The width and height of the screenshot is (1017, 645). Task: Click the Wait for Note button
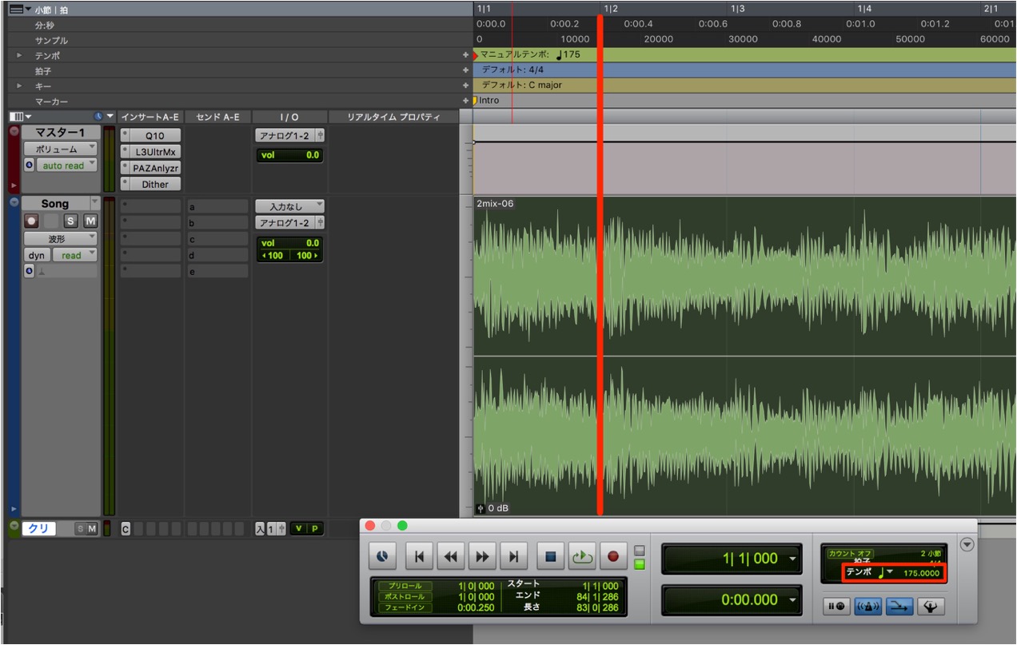[837, 607]
